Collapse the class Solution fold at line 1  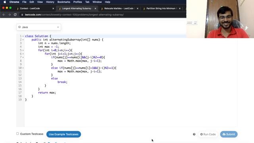click(x=23, y=36)
